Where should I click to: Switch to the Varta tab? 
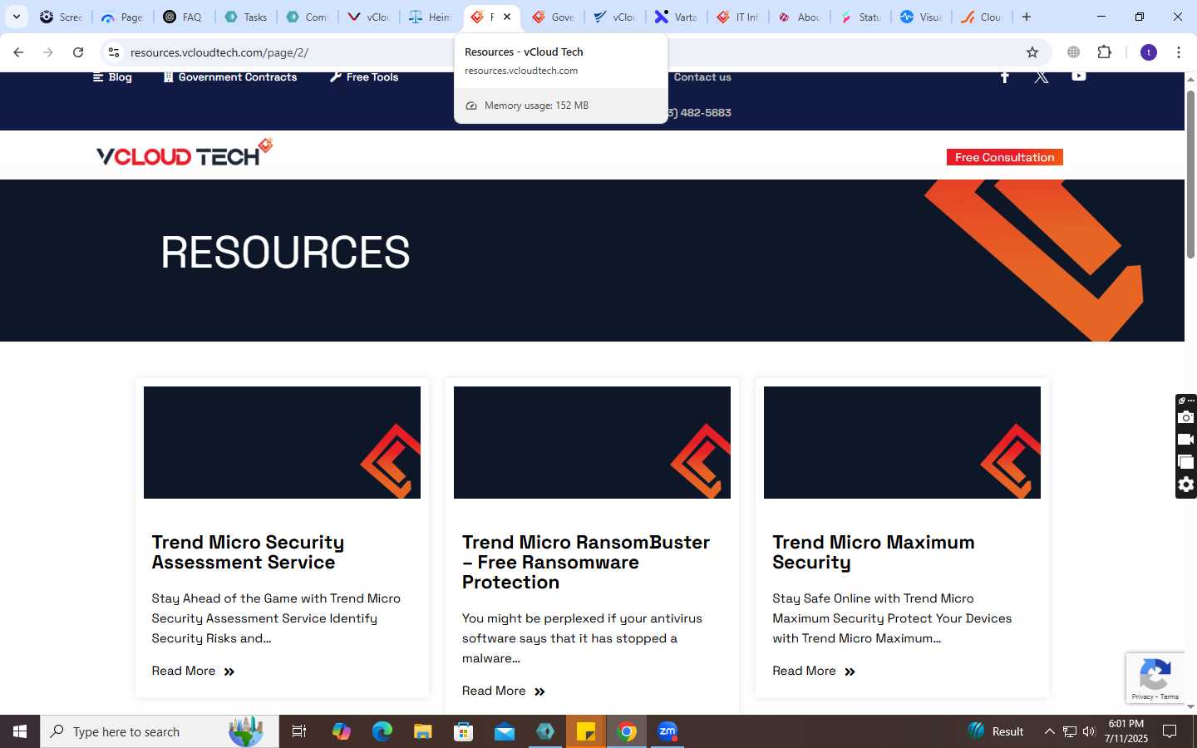click(676, 17)
